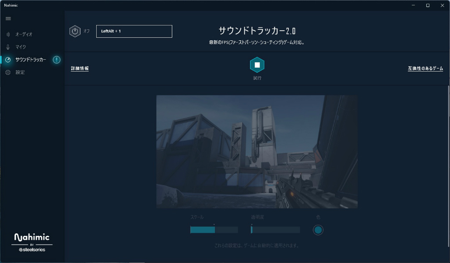Open the 設定 page
This screenshot has width=450, height=263.
[20, 72]
